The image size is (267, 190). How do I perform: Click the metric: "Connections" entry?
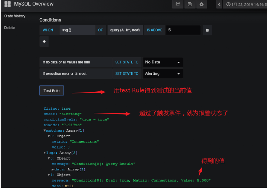pyautogui.click(x=75, y=141)
